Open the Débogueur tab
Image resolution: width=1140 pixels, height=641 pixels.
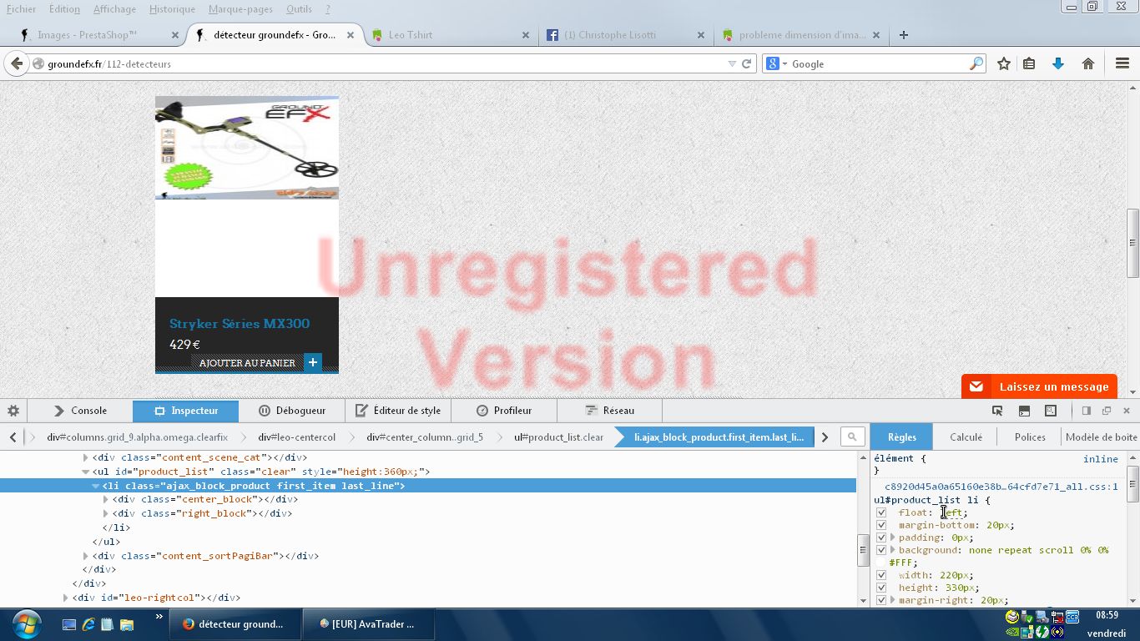(x=291, y=411)
